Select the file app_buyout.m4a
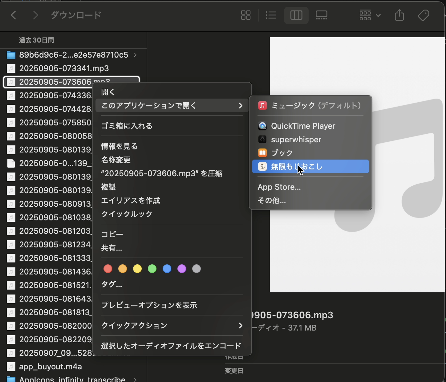Image resolution: width=446 pixels, height=382 pixels. [x=50, y=367]
